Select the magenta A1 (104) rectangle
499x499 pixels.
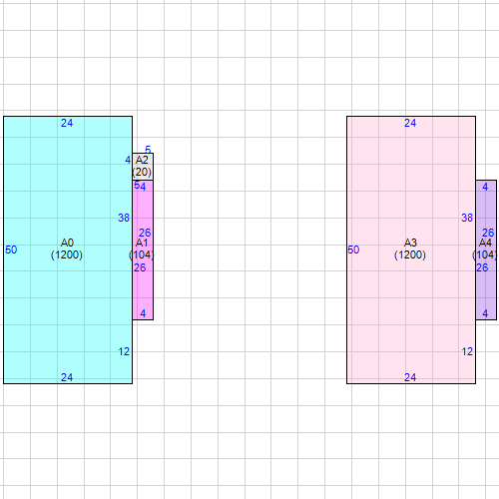[x=143, y=249]
